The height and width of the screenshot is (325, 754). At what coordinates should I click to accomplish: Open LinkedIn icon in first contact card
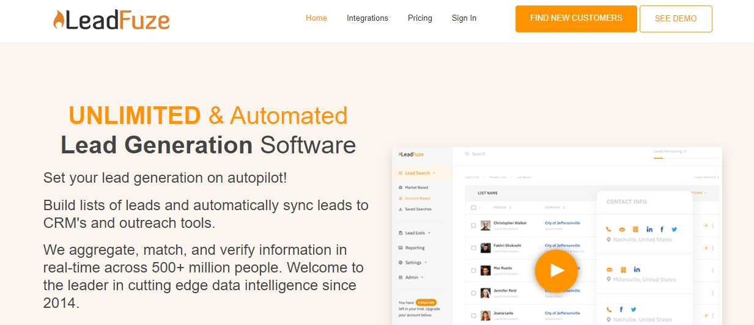click(649, 230)
